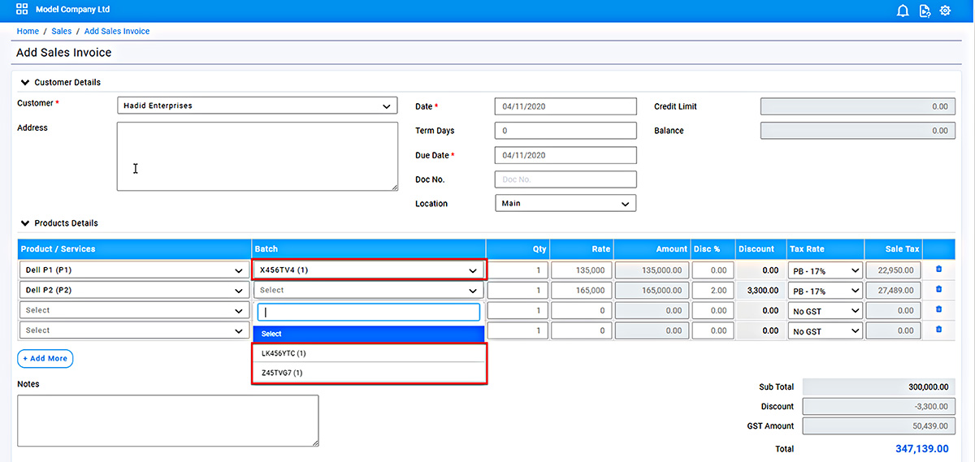Image resolution: width=975 pixels, height=462 pixels.
Task: Click Add Sales Invoice breadcrumb
Action: click(117, 31)
